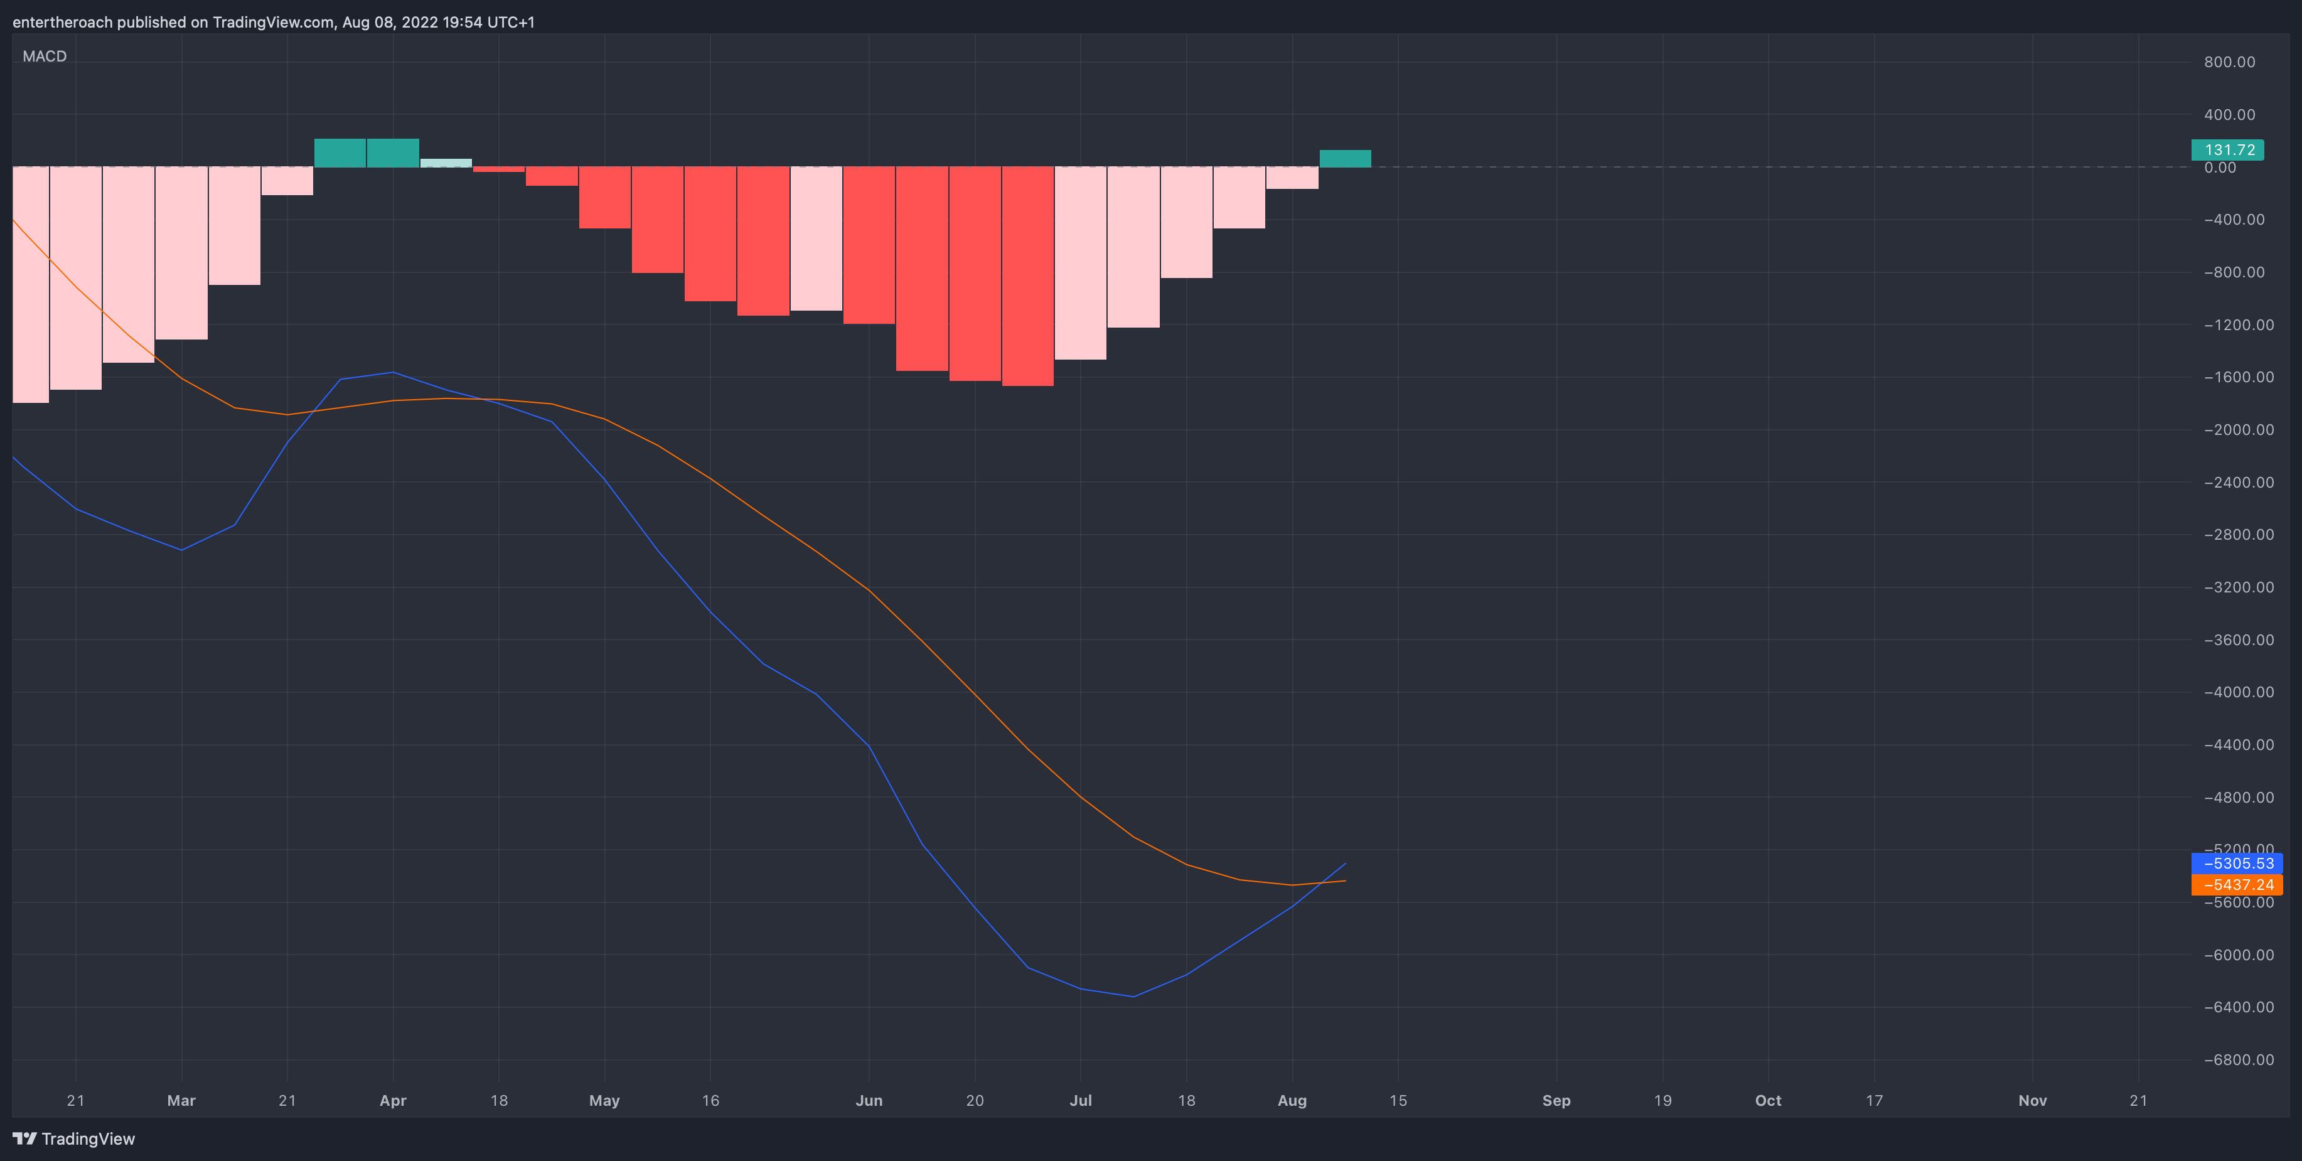The width and height of the screenshot is (2302, 1161).
Task: Click the Oct date label on time axis
Action: point(1767,1100)
